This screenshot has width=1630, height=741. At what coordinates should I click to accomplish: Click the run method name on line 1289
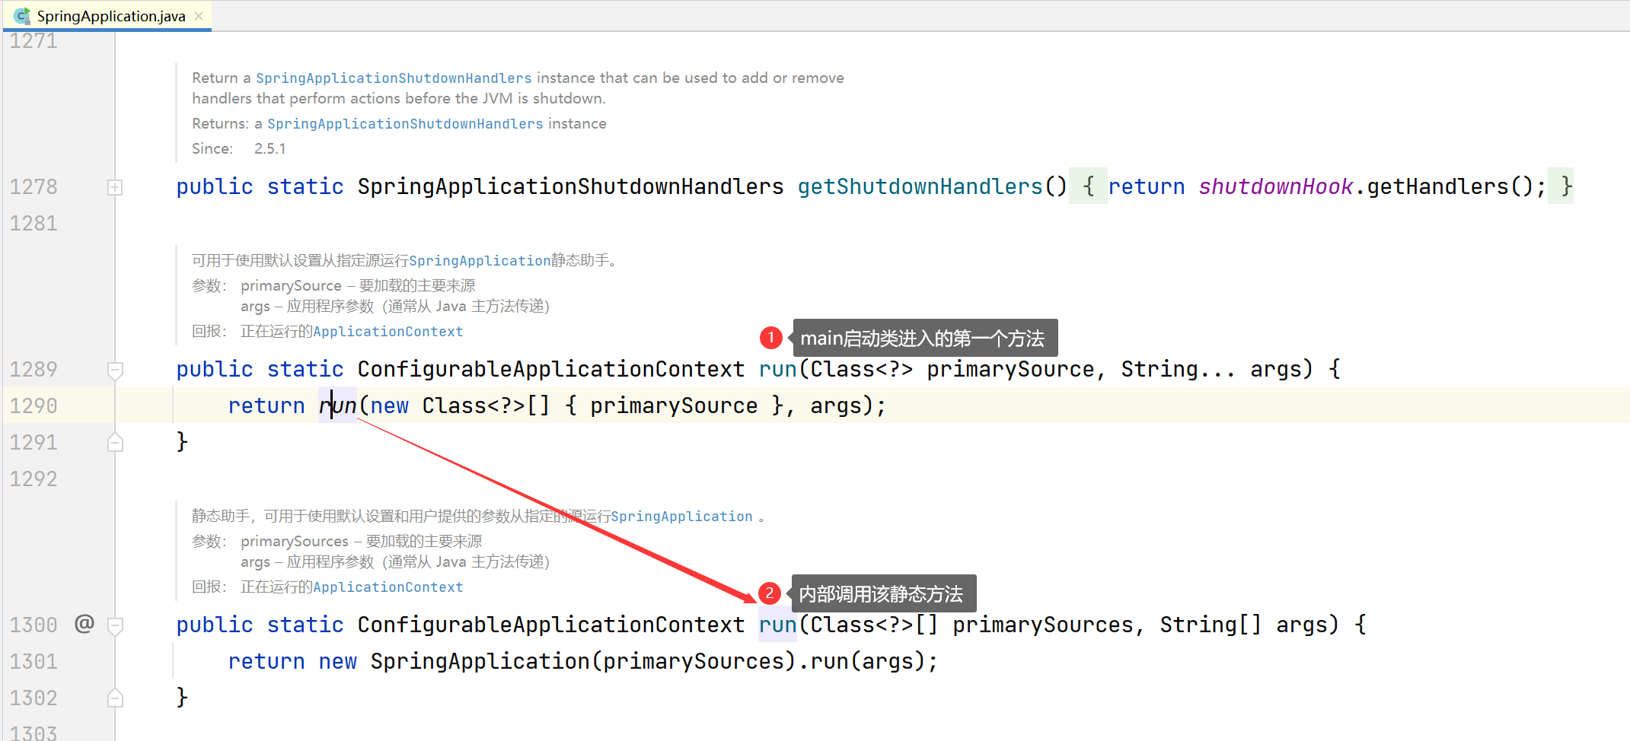point(777,370)
